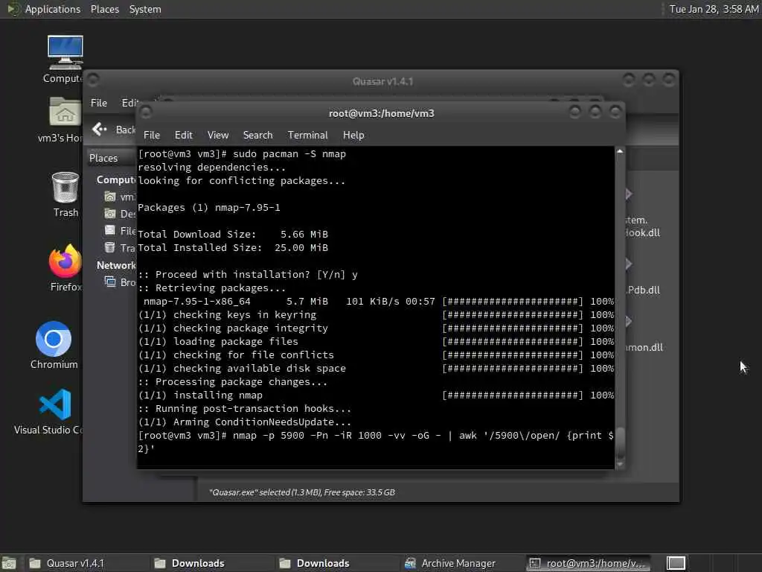The width and height of the screenshot is (762, 572).
Task: Select the Pdb.dll file in file manager
Action: 643,290
